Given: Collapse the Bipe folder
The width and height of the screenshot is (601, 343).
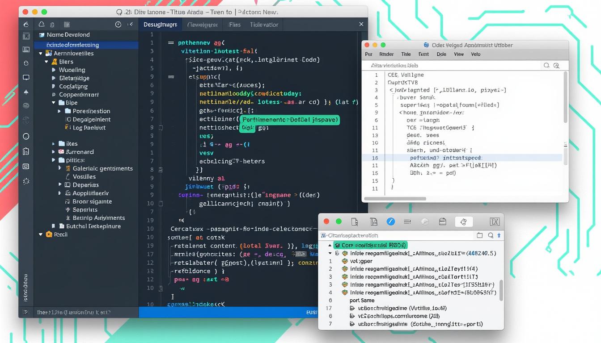Looking at the screenshot, I should (54, 103).
